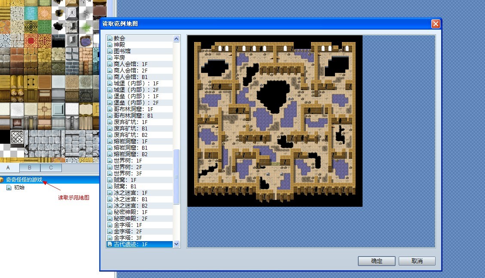
Task: Pick 金字塔：1F from the list
Action: (140, 225)
